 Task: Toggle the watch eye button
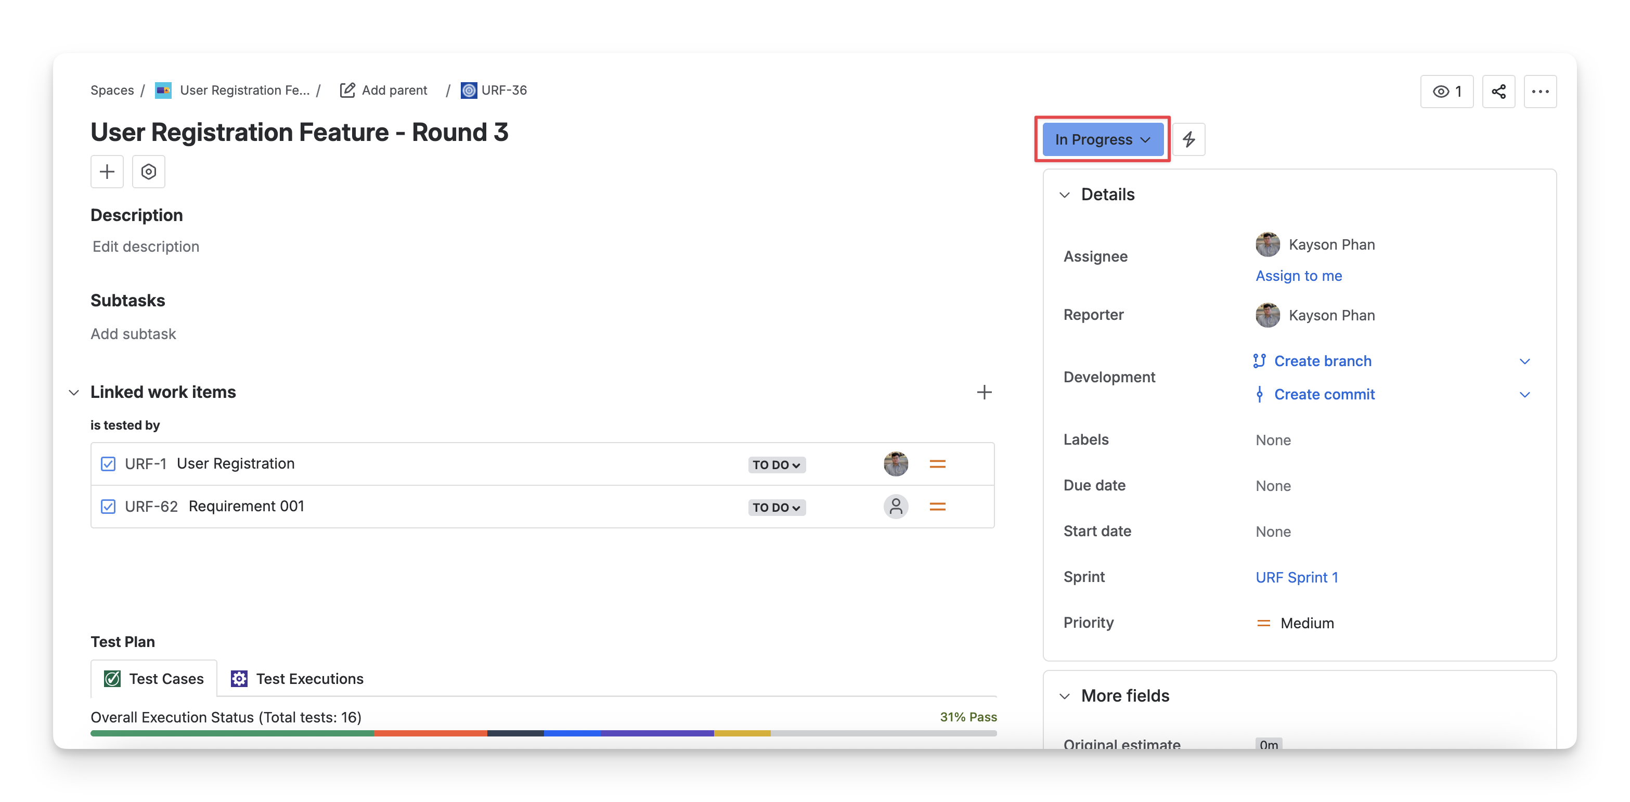(x=1446, y=91)
